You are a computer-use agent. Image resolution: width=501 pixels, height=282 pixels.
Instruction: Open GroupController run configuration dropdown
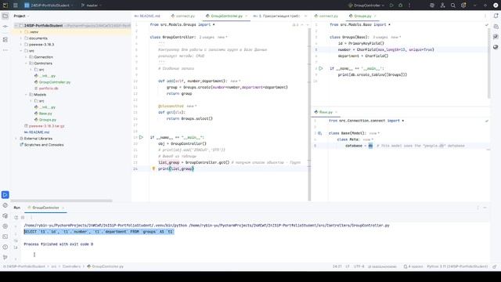click(366, 5)
